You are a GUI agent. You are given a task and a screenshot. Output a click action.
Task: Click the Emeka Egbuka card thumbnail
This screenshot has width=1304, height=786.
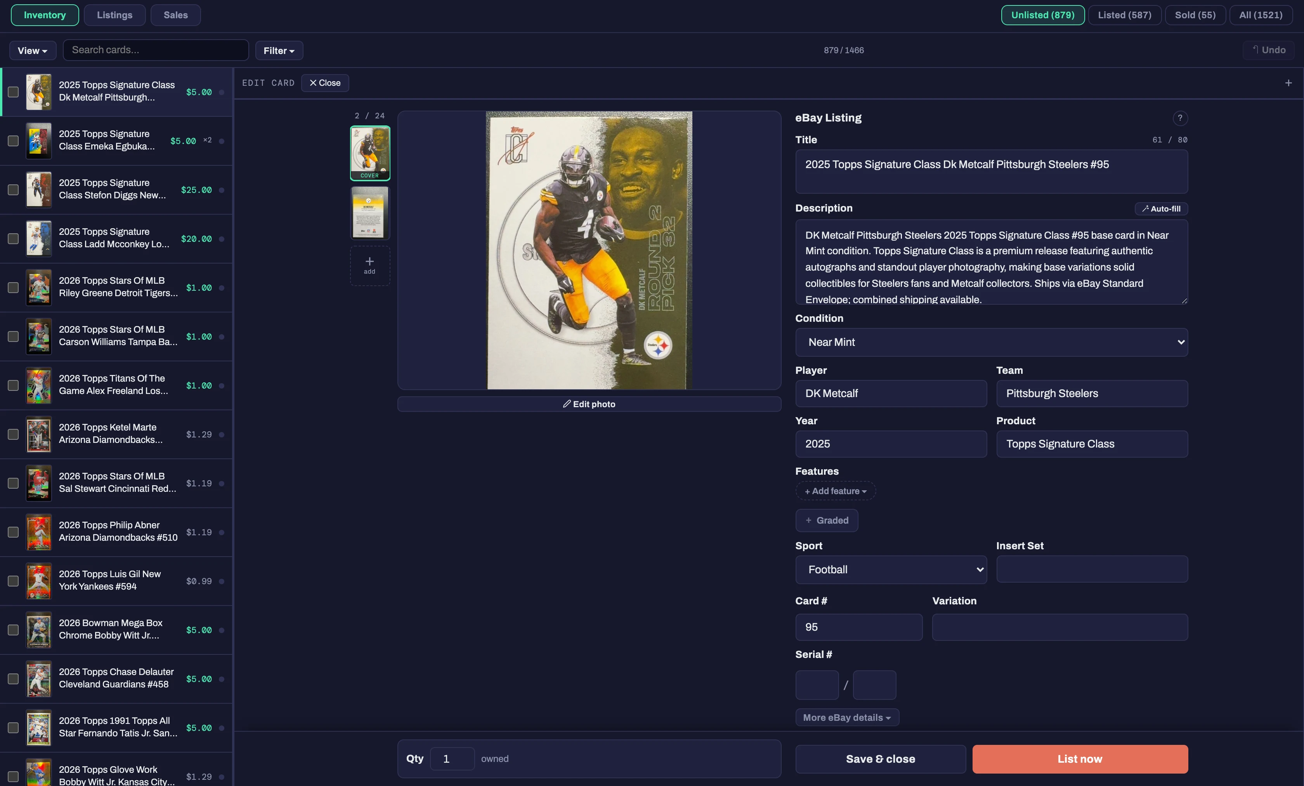[x=39, y=141]
